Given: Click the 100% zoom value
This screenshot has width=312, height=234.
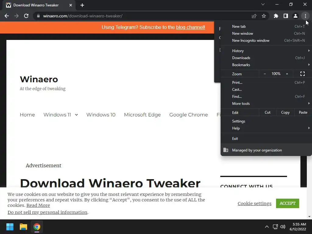Looking at the screenshot, I should (x=276, y=74).
